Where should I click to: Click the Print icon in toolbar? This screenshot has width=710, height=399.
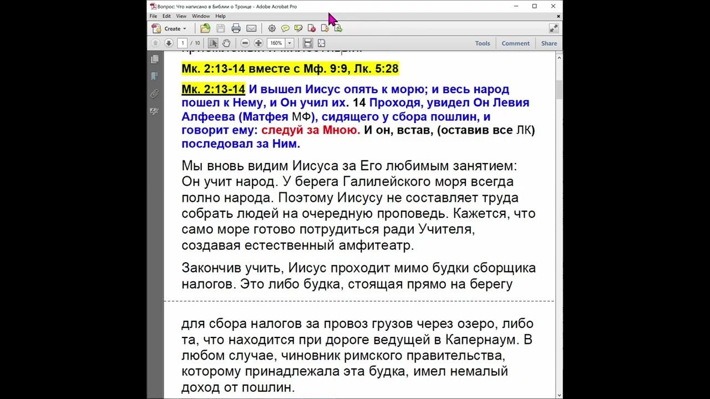click(x=236, y=28)
